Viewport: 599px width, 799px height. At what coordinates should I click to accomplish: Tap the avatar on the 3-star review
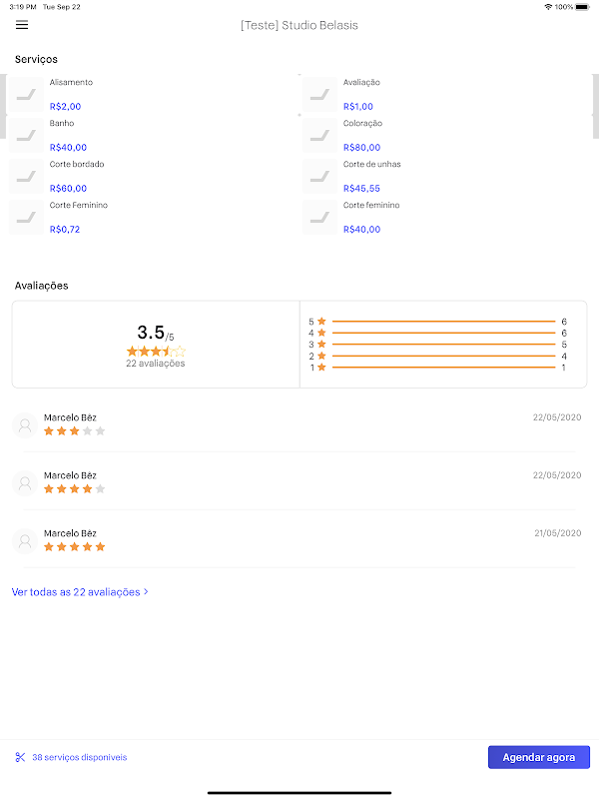(25, 425)
